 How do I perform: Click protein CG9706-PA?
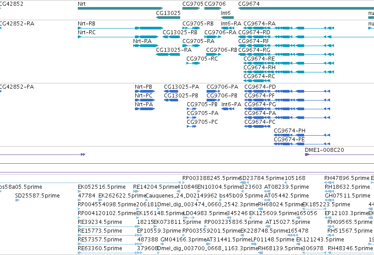coord(222,87)
